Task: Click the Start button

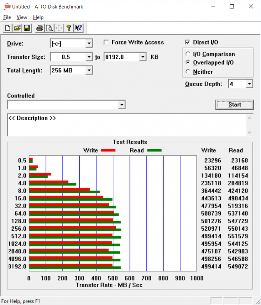Action: click(x=235, y=105)
